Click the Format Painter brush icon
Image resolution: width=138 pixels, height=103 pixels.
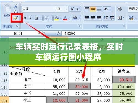point(16,18)
